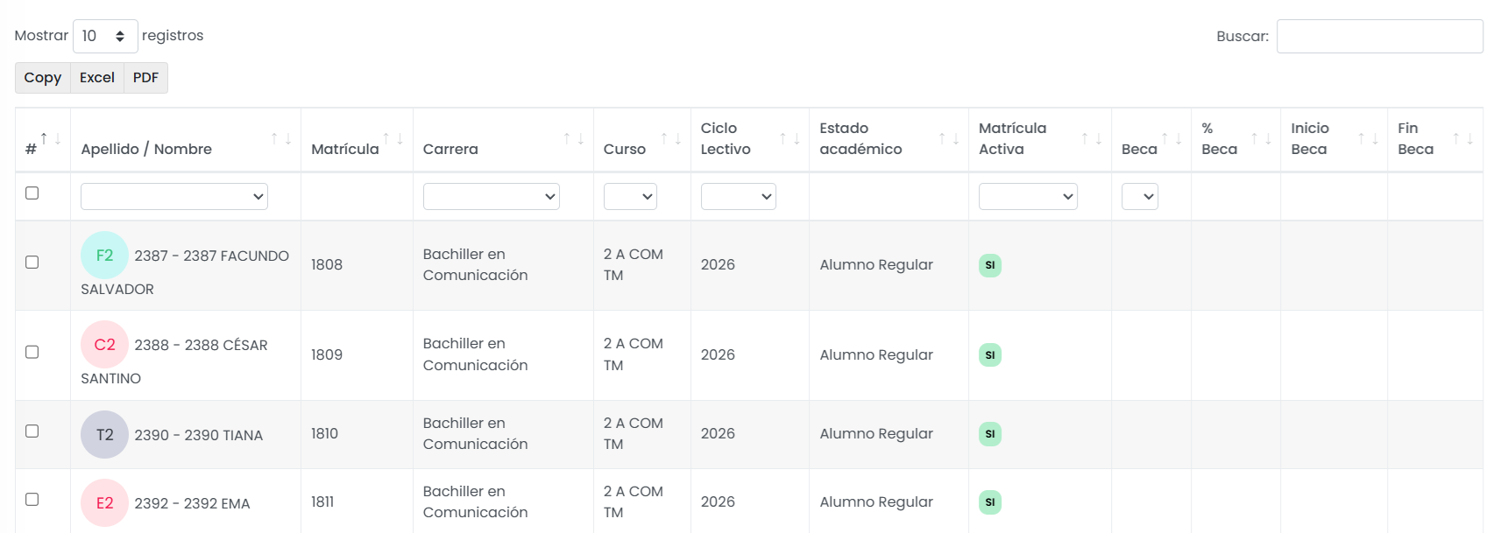The image size is (1501, 533).
Task: Click matrícula number 1808
Action: pos(327,265)
